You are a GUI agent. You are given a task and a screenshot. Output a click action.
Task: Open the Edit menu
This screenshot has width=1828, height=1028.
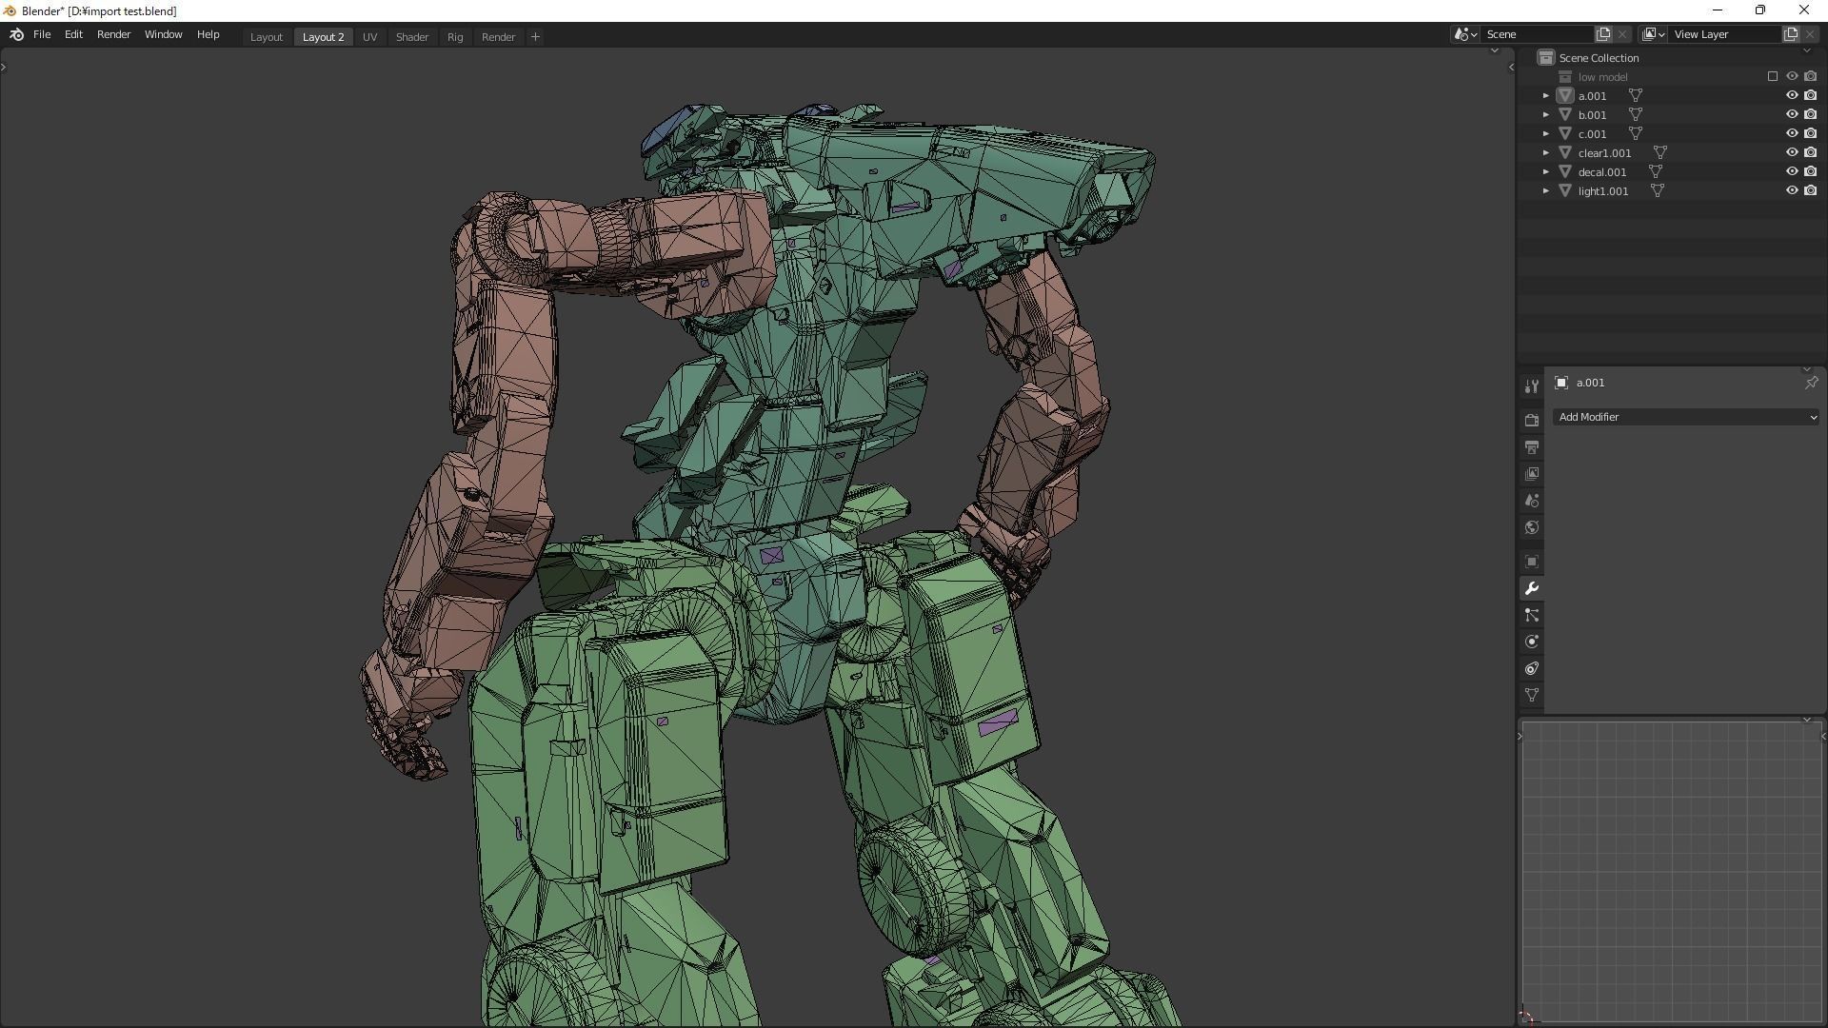click(73, 34)
